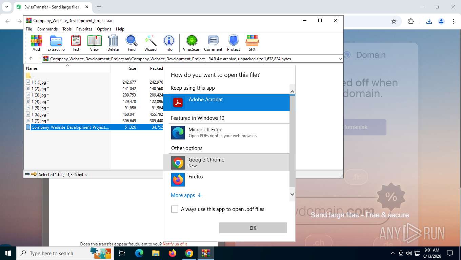Select Company_Website_Development_Project file row

(x=94, y=127)
